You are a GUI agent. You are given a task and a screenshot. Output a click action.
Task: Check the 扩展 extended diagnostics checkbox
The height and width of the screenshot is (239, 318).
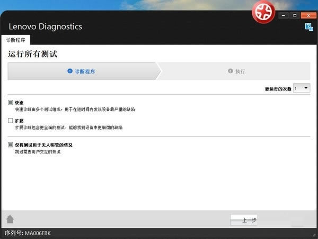point(11,121)
